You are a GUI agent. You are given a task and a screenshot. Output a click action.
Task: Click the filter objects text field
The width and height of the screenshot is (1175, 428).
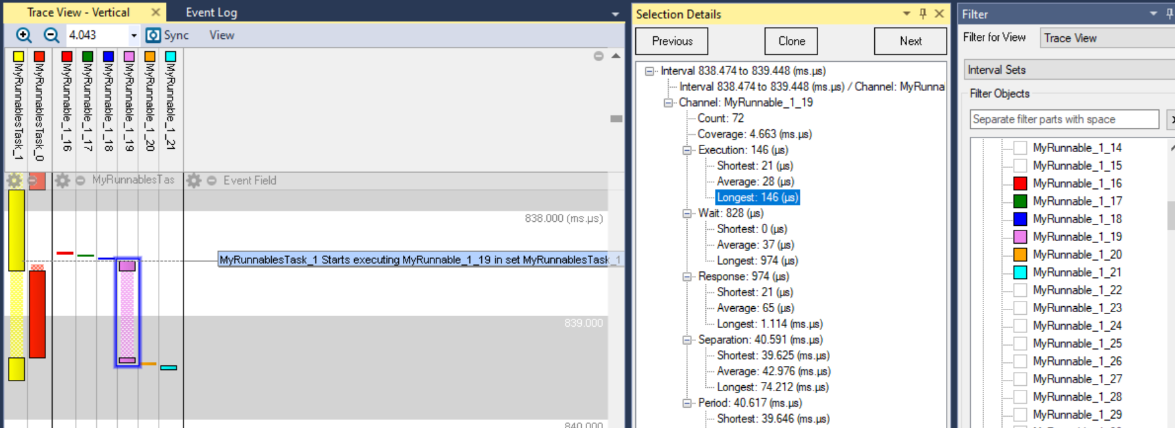1063,119
